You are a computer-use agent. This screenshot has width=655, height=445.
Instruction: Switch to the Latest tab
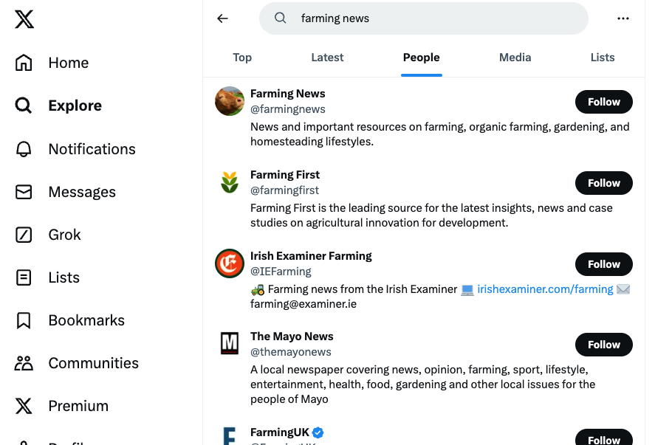click(327, 58)
